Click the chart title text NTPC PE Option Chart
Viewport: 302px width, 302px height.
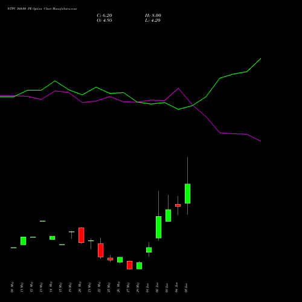[x=42, y=9]
